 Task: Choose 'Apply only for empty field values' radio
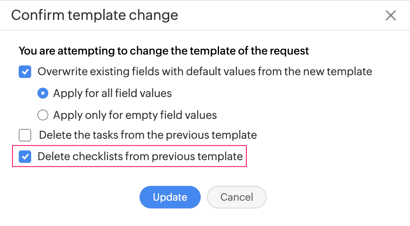pyautogui.click(x=43, y=115)
